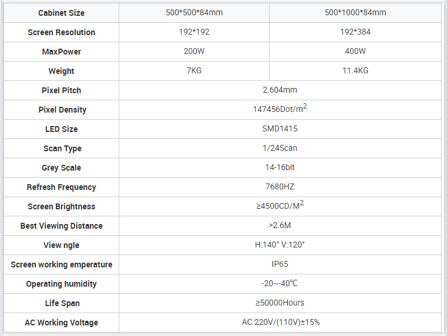Click the 11.4KG weight value
The height and width of the screenshot is (336, 447).
click(x=355, y=71)
